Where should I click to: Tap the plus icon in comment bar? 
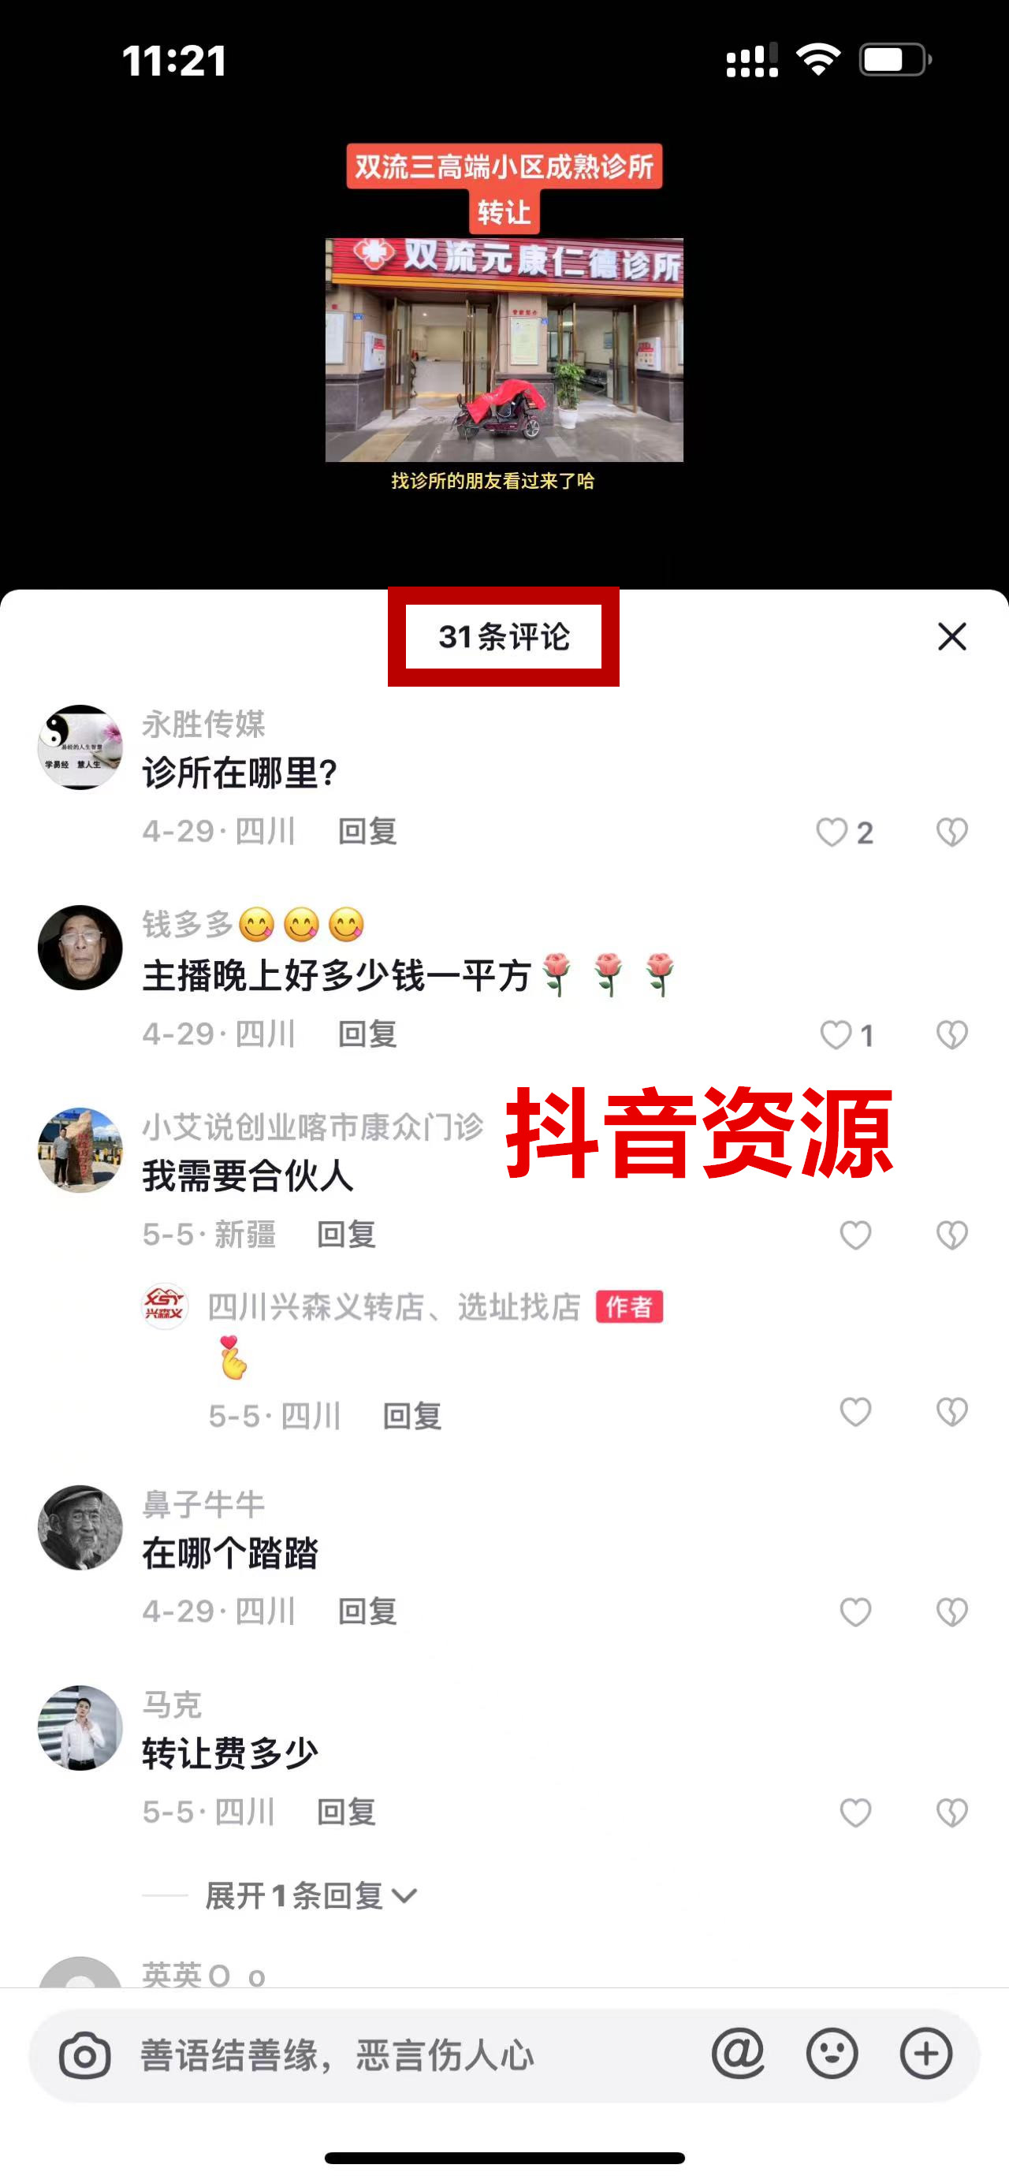(926, 2054)
